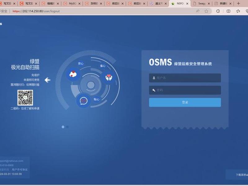Switch to the MySQ browser tab
This screenshot has height=186, width=248.
72,3
